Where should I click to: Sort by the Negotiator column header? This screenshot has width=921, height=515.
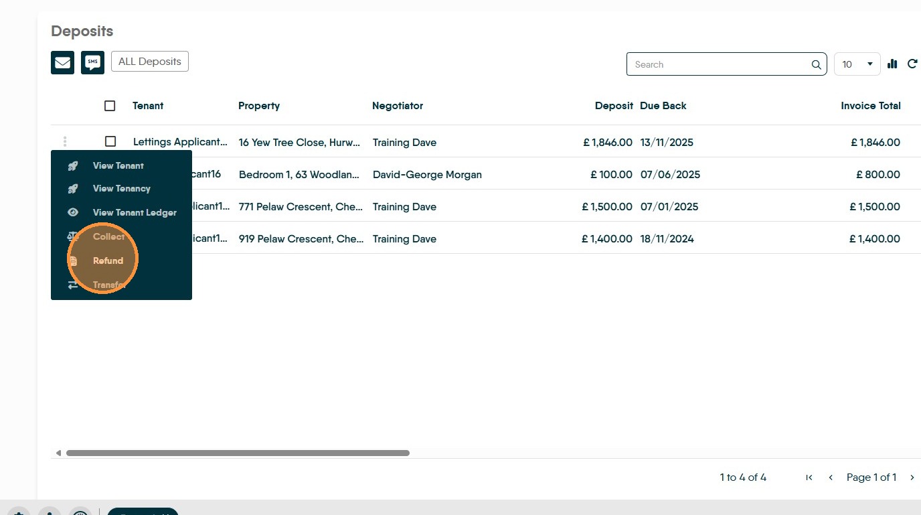point(398,106)
